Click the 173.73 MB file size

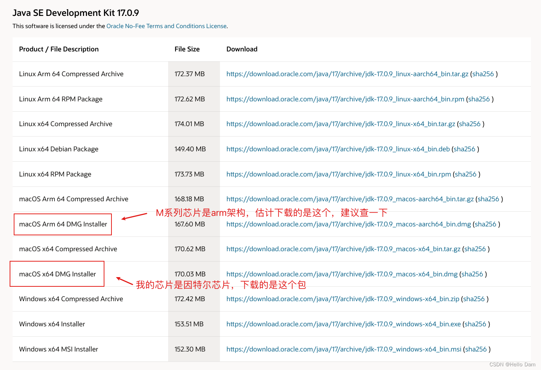[x=189, y=174]
